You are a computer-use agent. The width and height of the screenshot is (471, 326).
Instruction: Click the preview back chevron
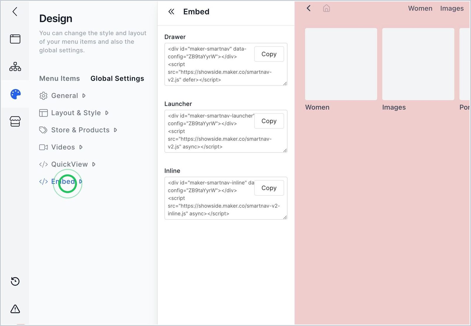309,8
